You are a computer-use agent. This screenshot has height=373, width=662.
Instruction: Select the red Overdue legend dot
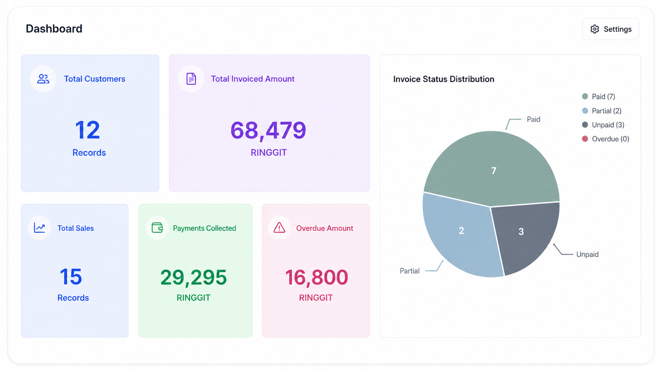[585, 139]
